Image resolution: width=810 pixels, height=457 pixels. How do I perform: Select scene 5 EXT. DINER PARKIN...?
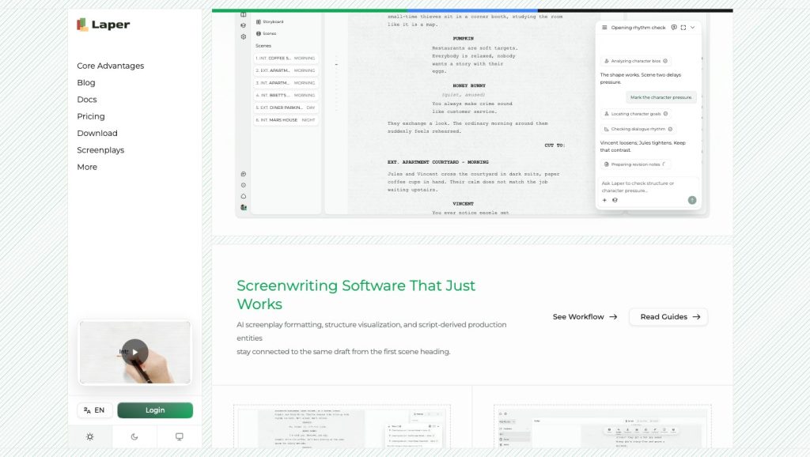286,108
